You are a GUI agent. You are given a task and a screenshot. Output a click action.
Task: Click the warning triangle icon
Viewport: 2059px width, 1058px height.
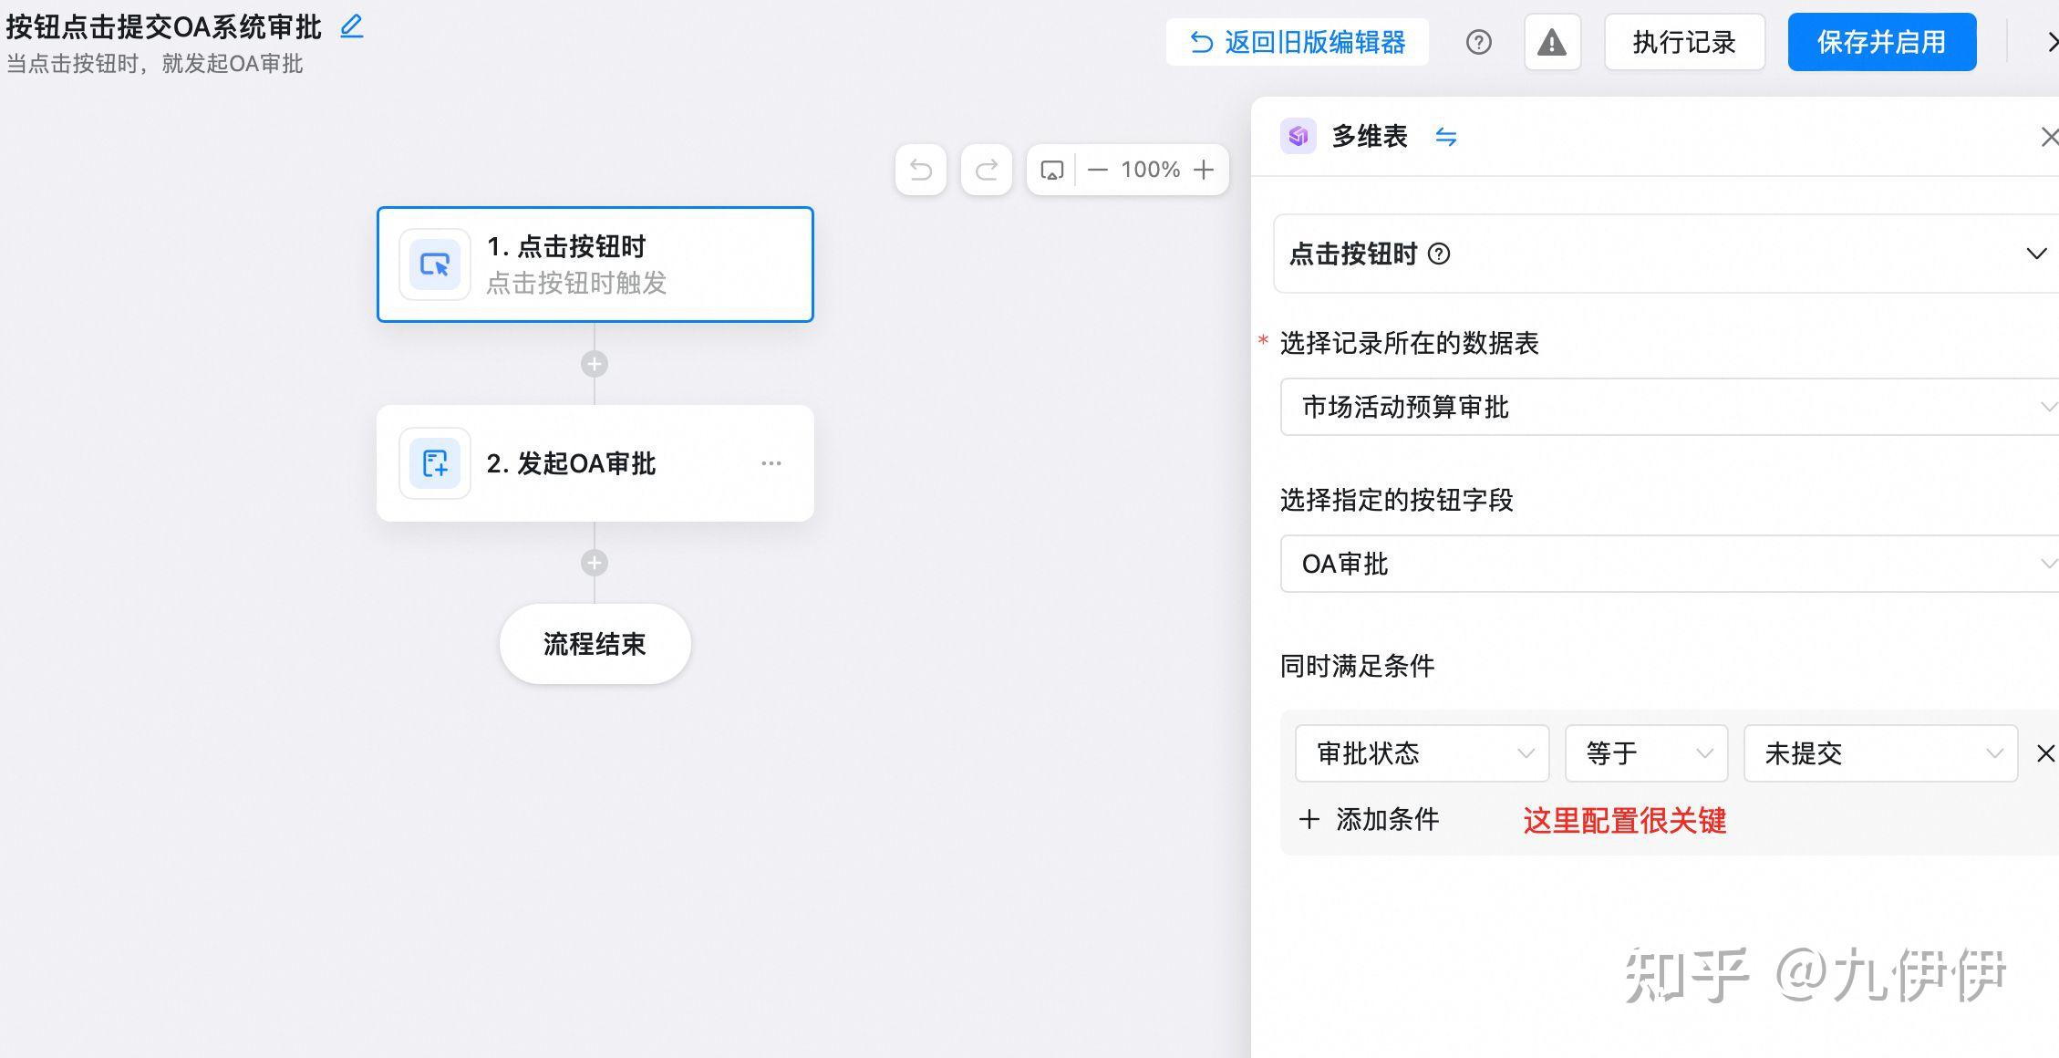coord(1552,42)
